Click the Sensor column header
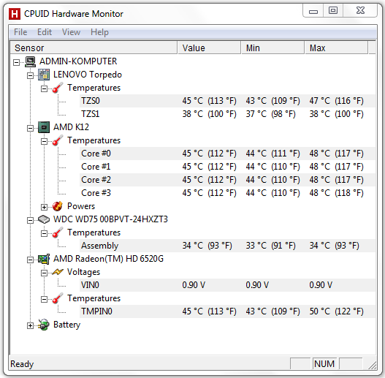This screenshot has width=385, height=378. [94, 48]
